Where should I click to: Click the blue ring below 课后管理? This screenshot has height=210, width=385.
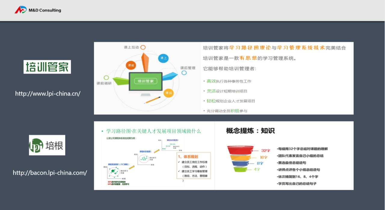(184, 73)
